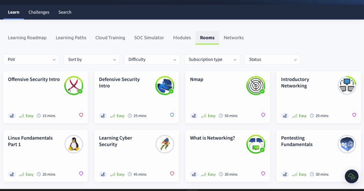This screenshot has height=191, width=364.
Task: Click Easy difficulty on Pentesting Fundamentals card
Action: pos(303,174)
